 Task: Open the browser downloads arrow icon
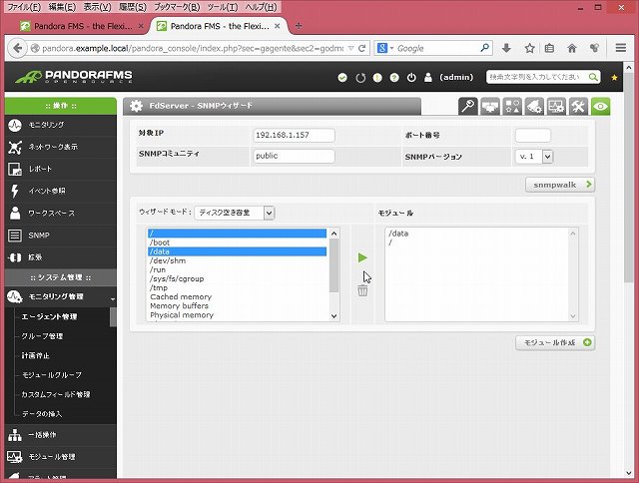point(506,48)
